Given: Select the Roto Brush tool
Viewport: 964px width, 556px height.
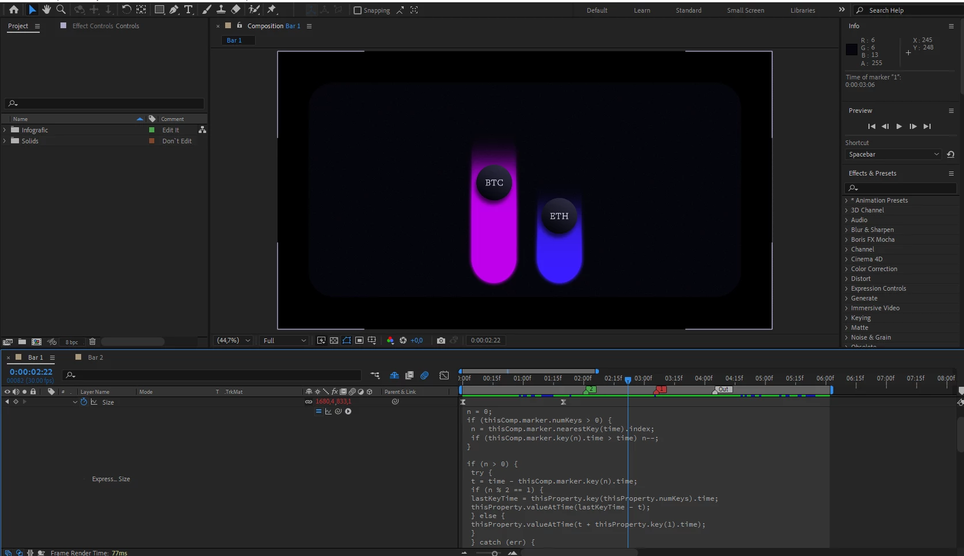Looking at the screenshot, I should [254, 10].
